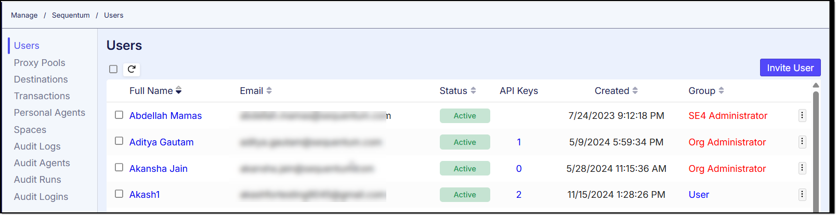Open Proxy Pools in the sidebar
This screenshot has height=216, width=837.
[40, 63]
